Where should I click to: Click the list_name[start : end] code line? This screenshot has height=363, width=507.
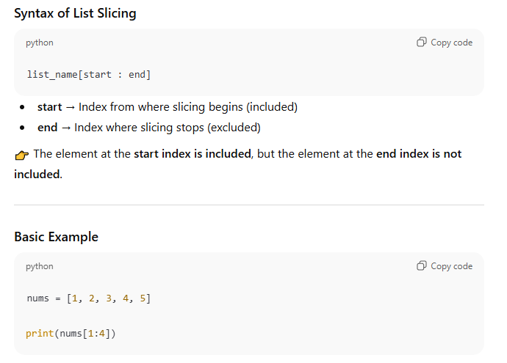[x=89, y=75]
